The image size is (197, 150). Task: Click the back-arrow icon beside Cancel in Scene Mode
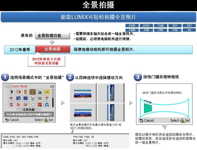pyautogui.click(x=7, y=120)
